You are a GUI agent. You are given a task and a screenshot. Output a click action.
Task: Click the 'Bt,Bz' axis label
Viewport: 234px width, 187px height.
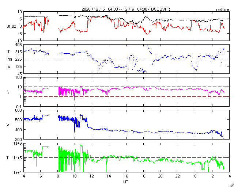point(11,27)
